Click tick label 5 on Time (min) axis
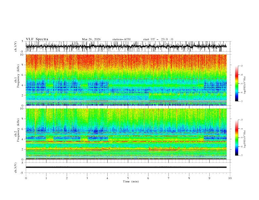259x200 pixels. coord(128,178)
